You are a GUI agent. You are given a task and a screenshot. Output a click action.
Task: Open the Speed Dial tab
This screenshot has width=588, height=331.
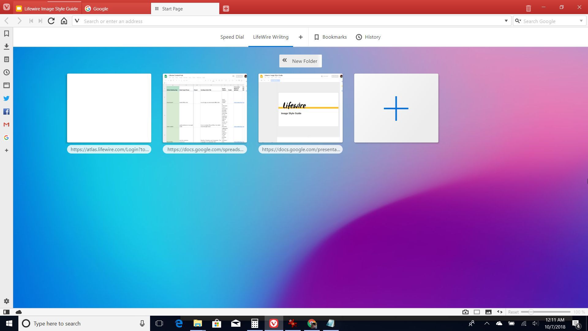click(x=232, y=37)
